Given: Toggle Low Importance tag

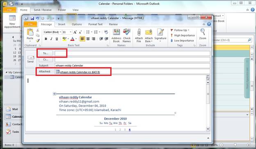Looking at the screenshot, I should tap(182, 41).
